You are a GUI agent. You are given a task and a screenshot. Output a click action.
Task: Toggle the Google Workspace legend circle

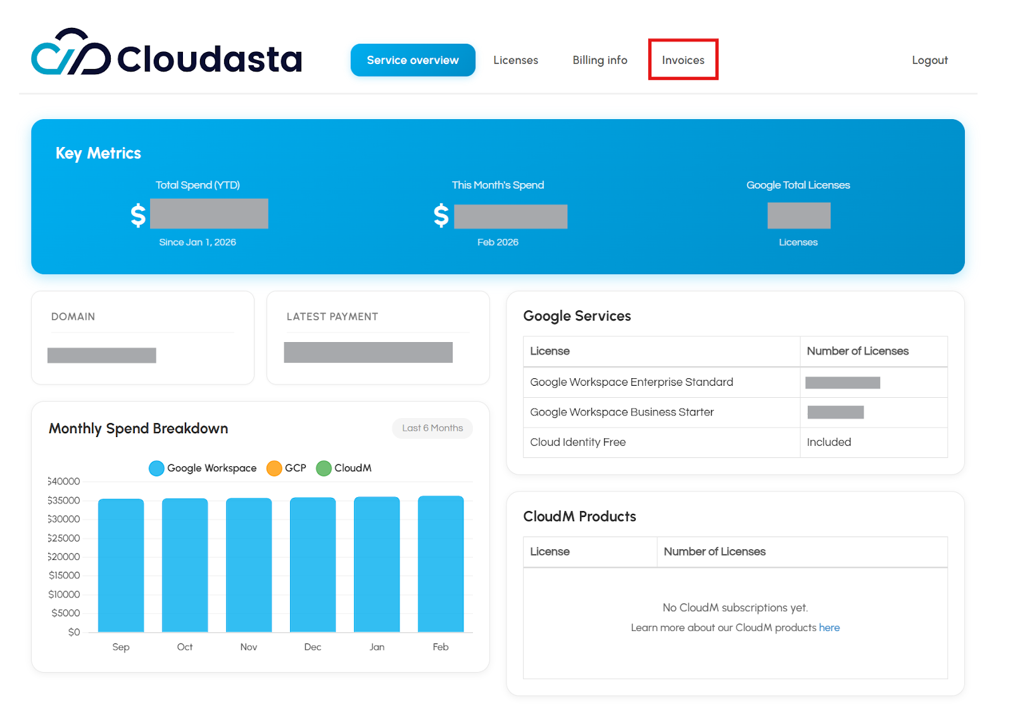[156, 468]
